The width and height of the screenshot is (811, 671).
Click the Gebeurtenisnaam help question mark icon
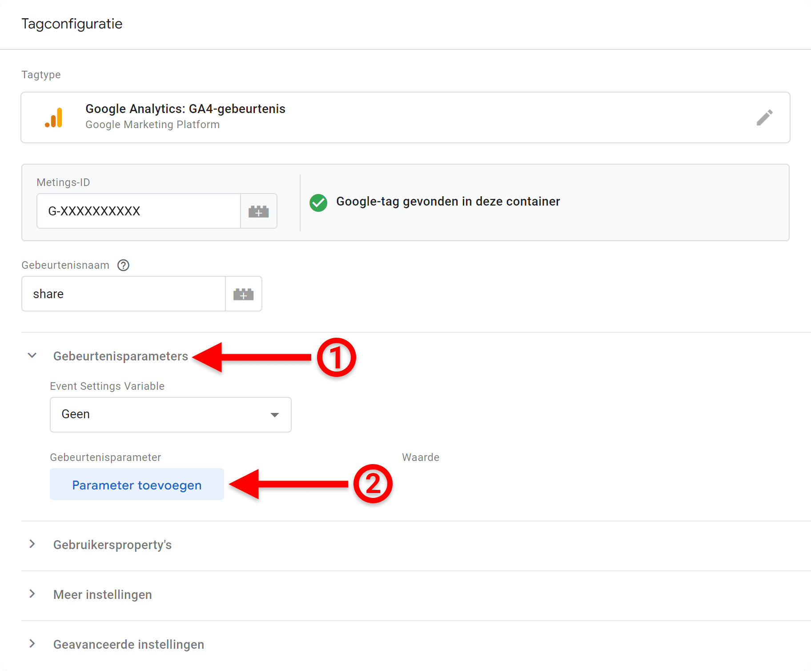pos(123,266)
